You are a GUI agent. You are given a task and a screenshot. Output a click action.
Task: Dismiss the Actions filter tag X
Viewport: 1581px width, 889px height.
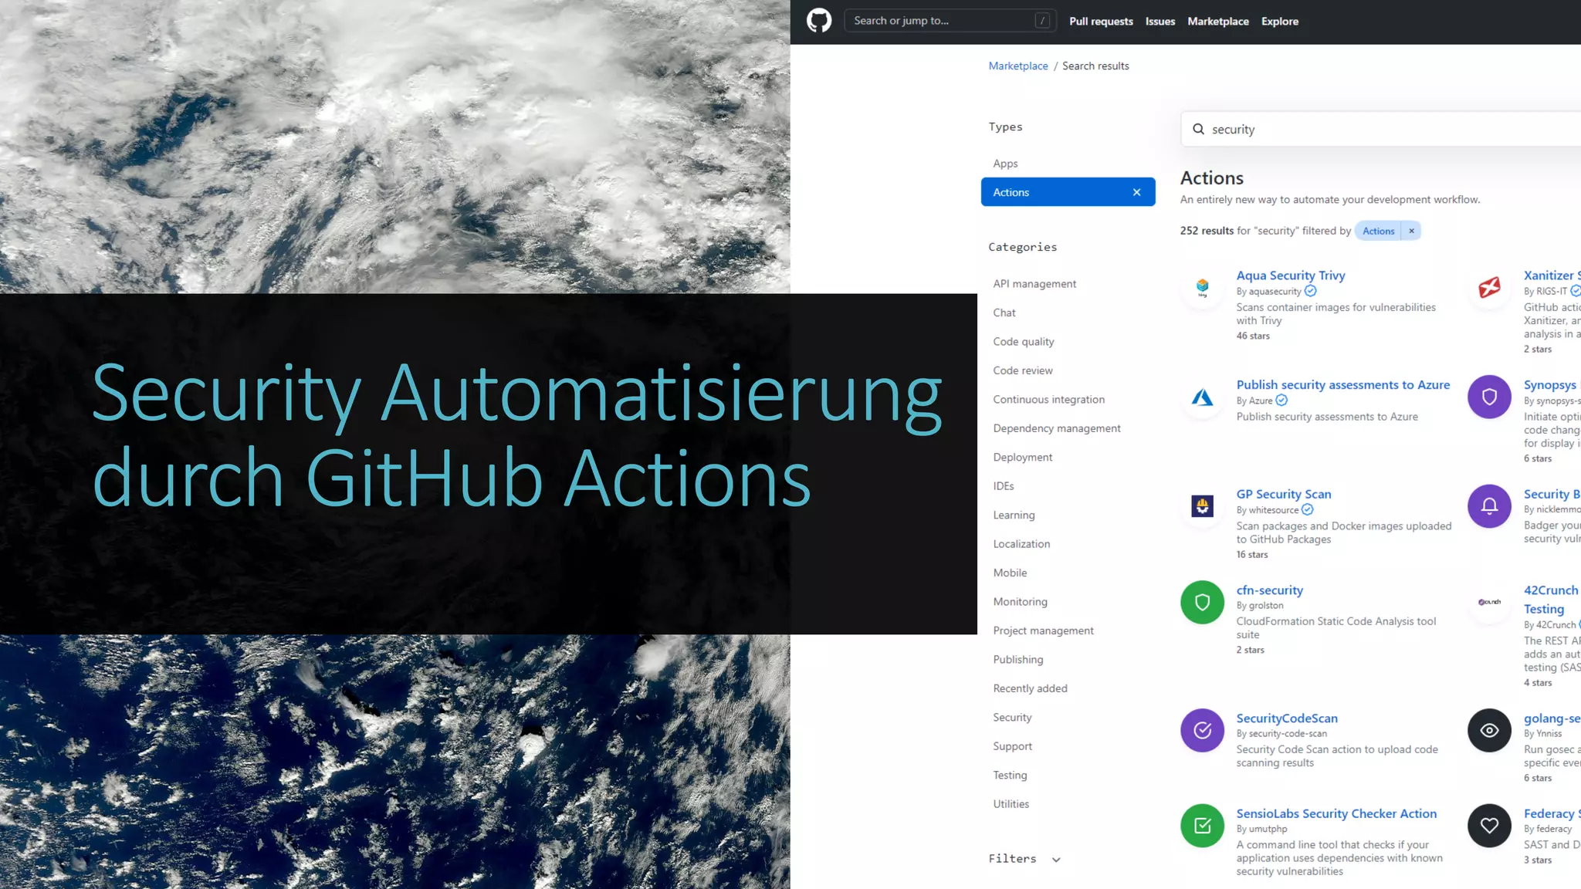click(1411, 231)
